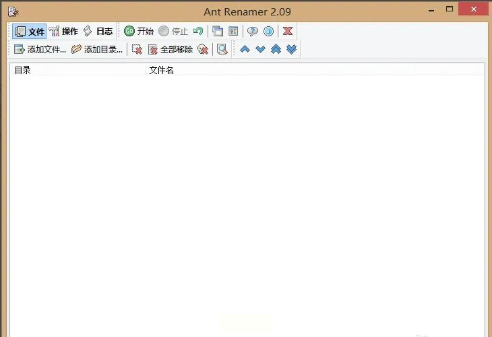Click the grayed 停止 stop button

click(173, 31)
